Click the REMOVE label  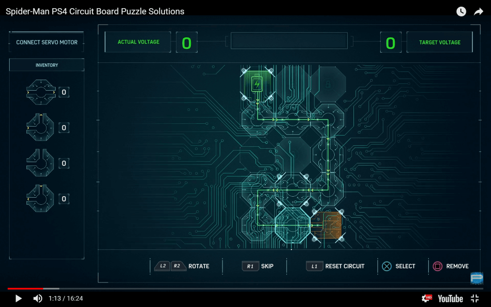click(457, 266)
